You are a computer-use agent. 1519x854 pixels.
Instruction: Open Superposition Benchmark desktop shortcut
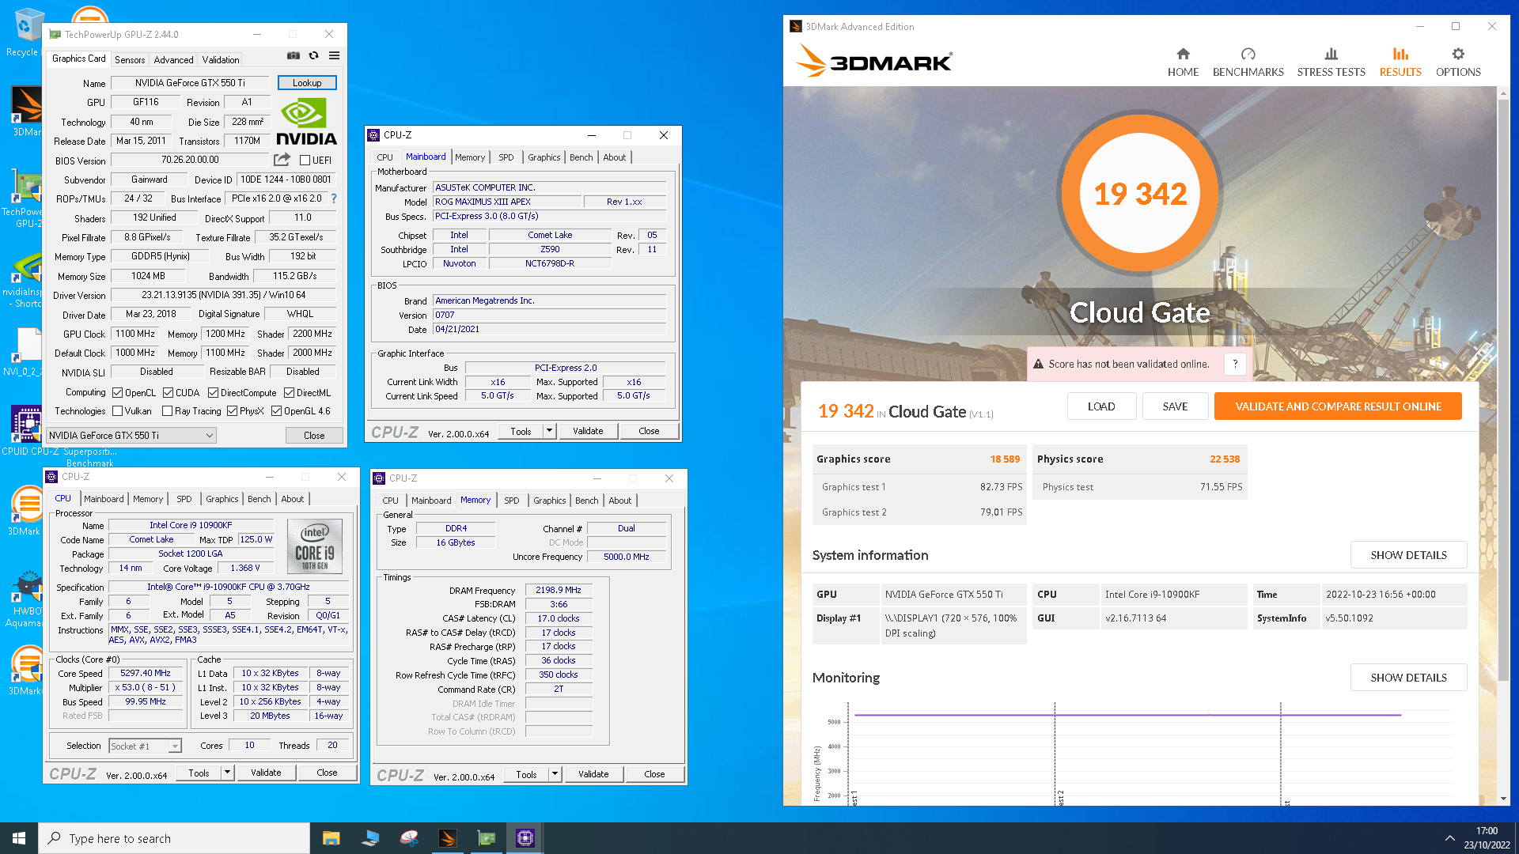(x=89, y=457)
